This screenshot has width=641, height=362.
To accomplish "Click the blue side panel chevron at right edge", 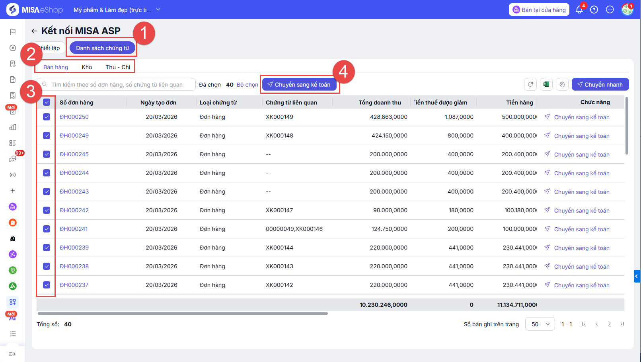I will (637, 276).
